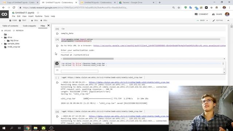
Task: Toggle output of the !ls cell
Action: point(58,33)
